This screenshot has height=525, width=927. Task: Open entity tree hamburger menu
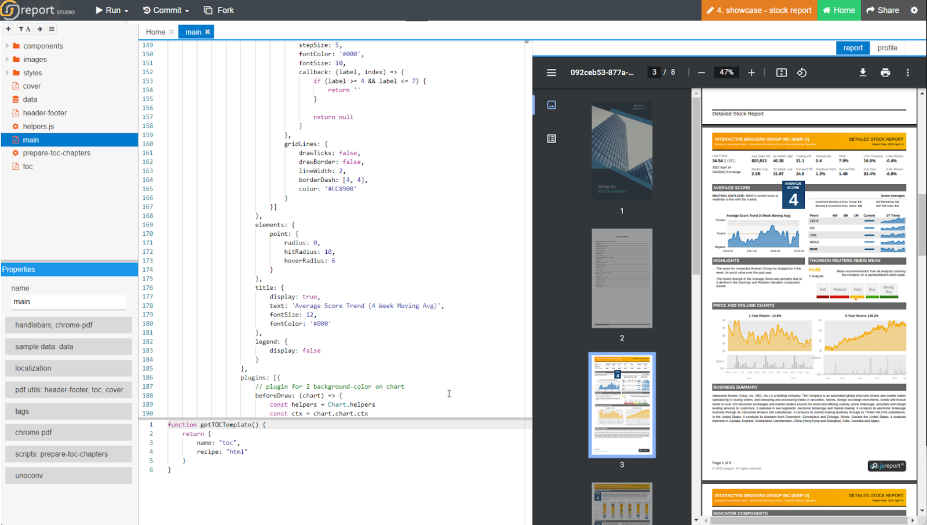click(52, 29)
